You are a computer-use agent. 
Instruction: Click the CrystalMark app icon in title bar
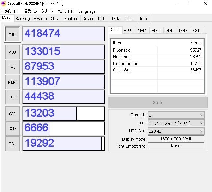4,4
